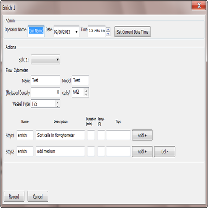Click the Time field showing 13:46:55

point(97,31)
